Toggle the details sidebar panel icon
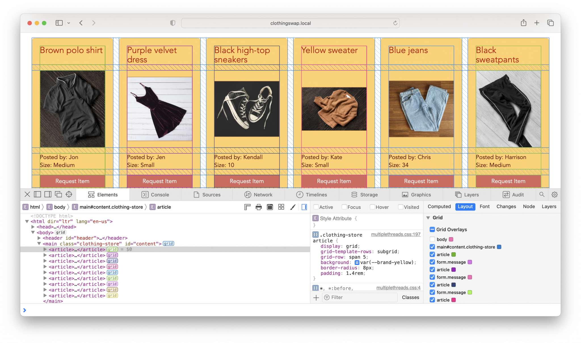This screenshot has width=581, height=343. (304, 207)
